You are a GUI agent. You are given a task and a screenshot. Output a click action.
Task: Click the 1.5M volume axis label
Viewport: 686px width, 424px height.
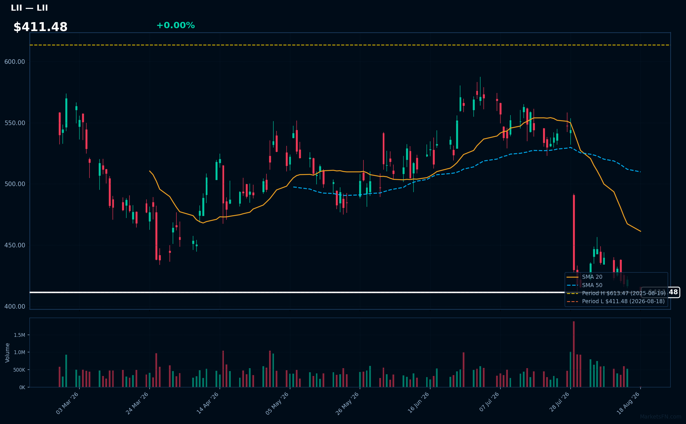(20, 335)
